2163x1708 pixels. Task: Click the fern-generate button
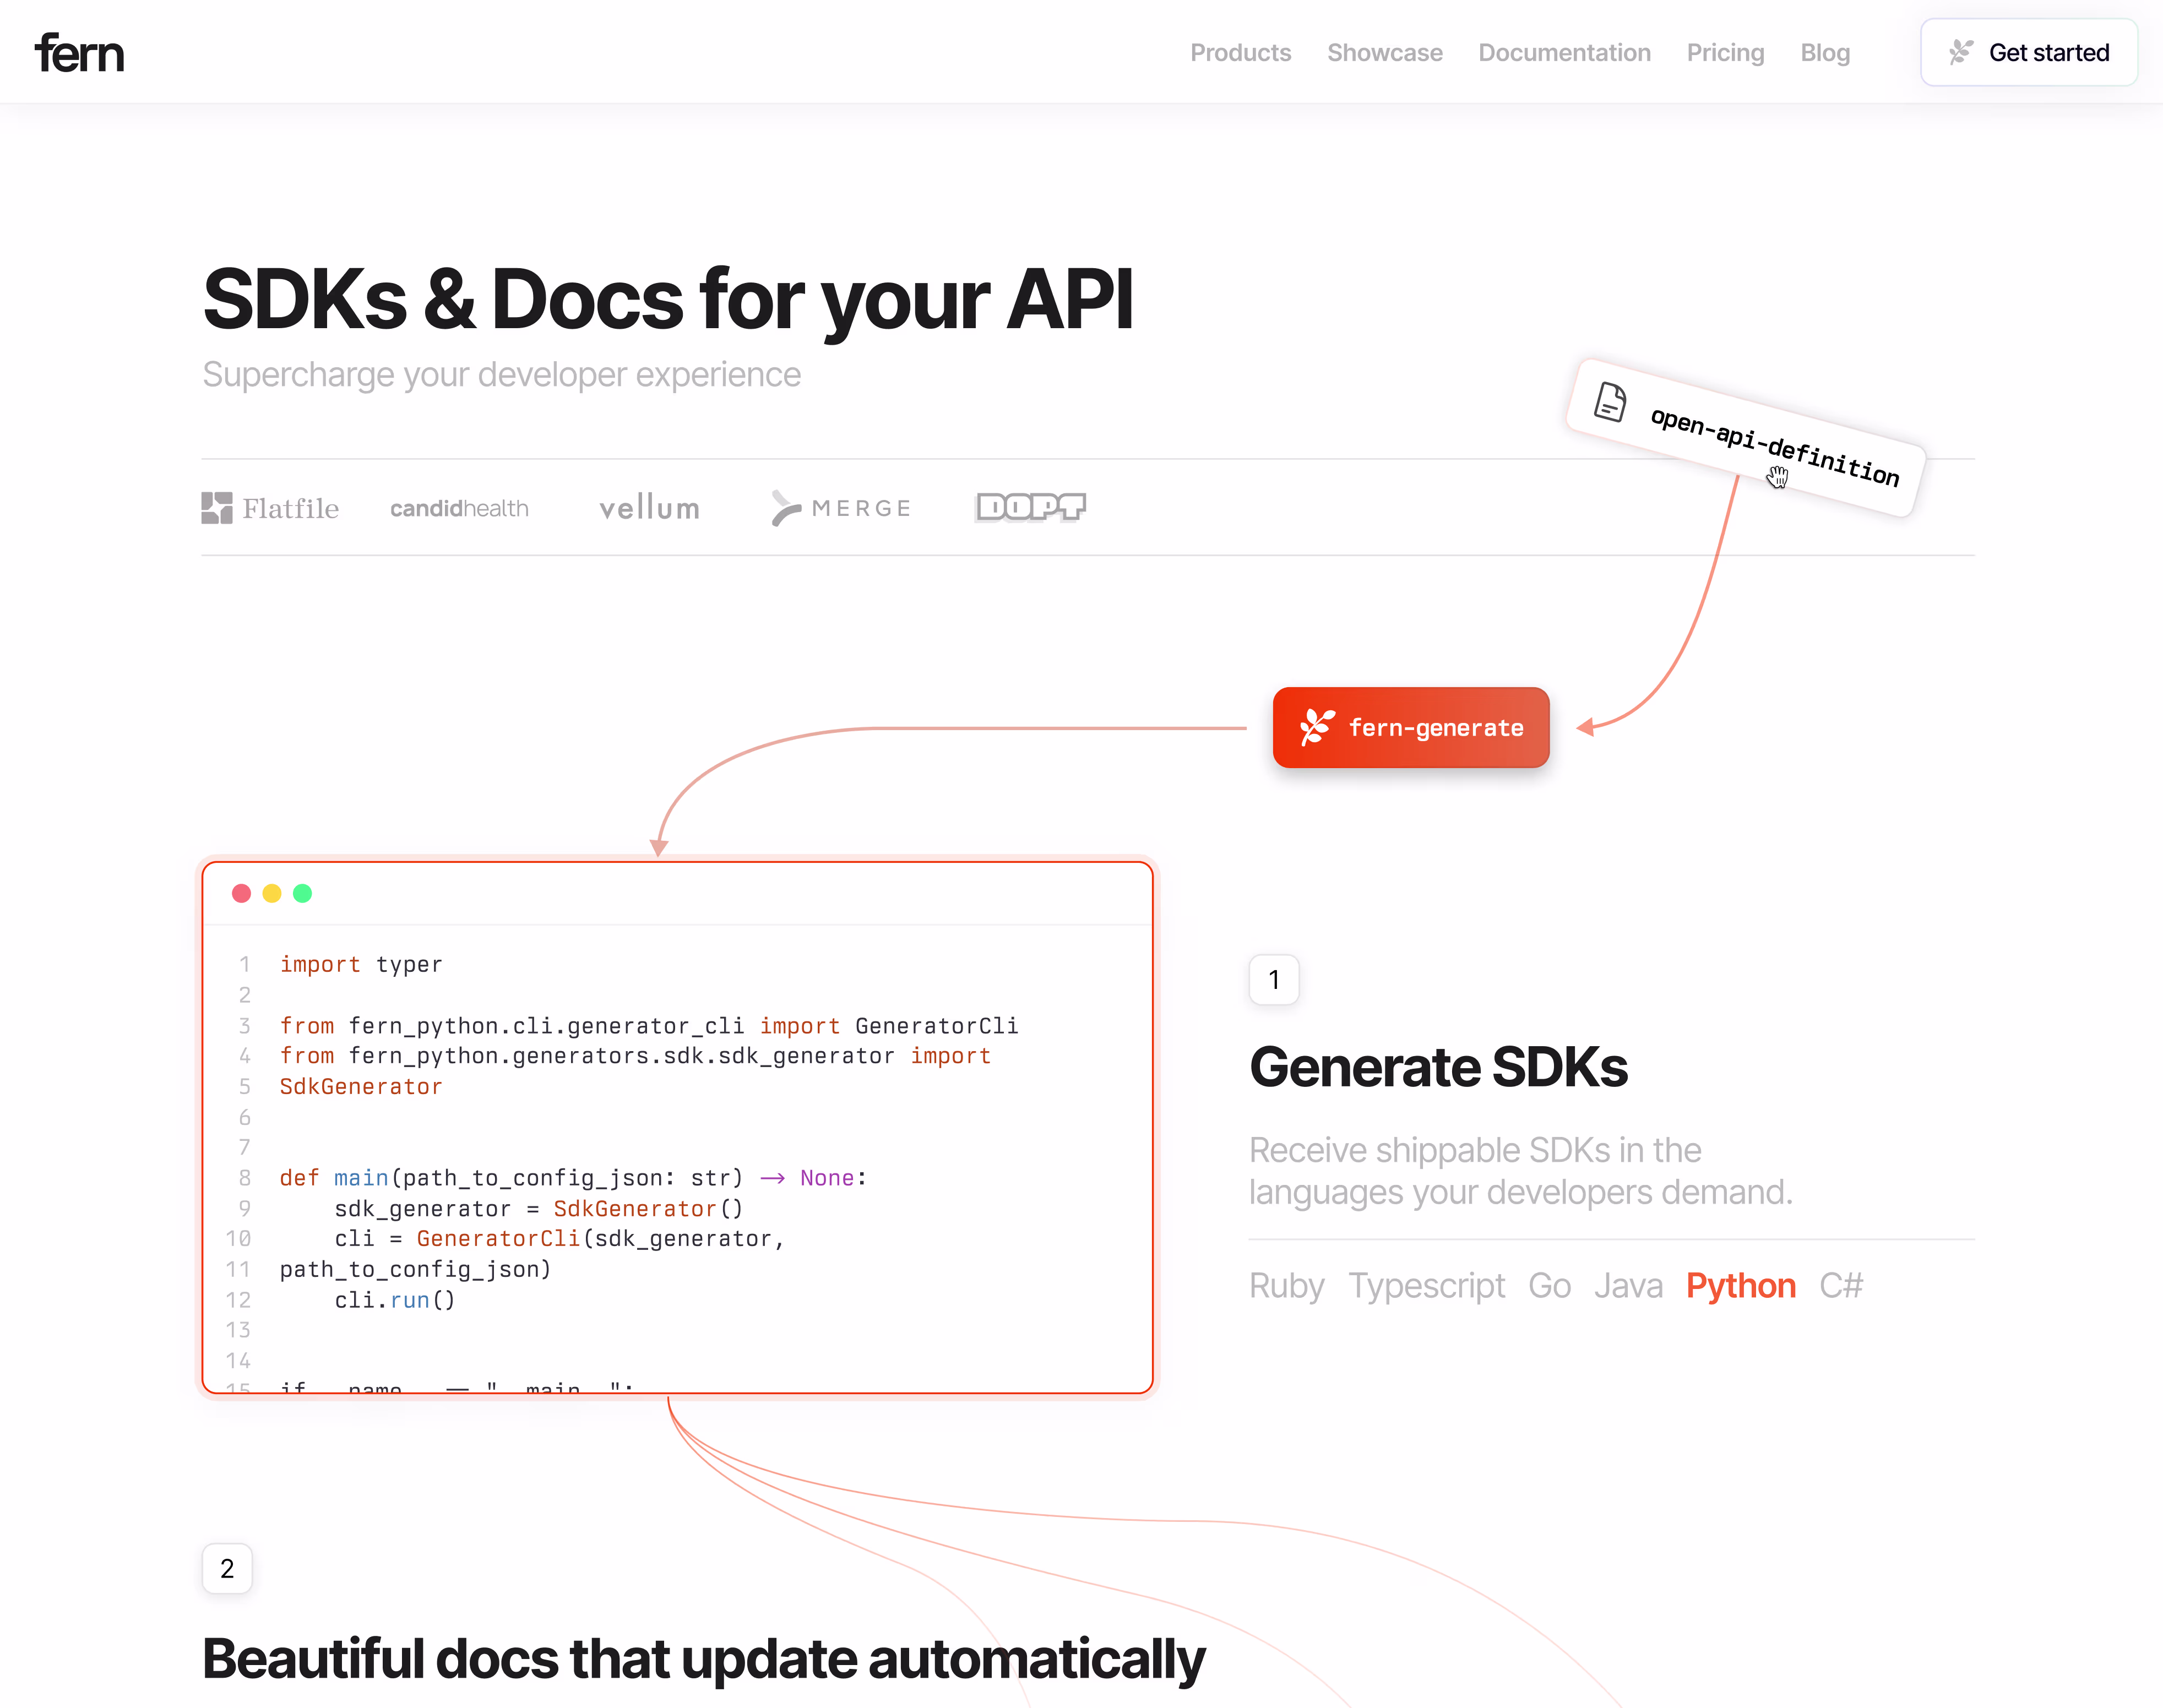click(x=1410, y=727)
